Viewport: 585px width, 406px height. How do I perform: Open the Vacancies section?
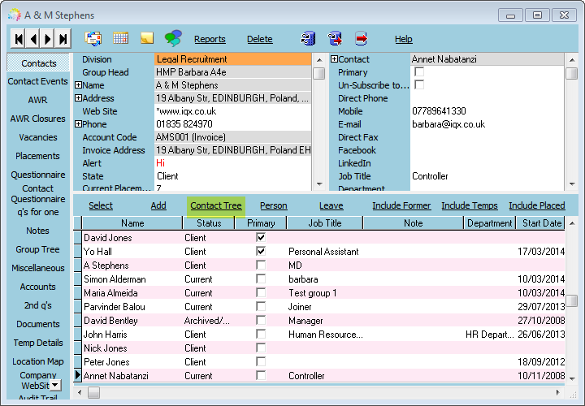(x=38, y=137)
